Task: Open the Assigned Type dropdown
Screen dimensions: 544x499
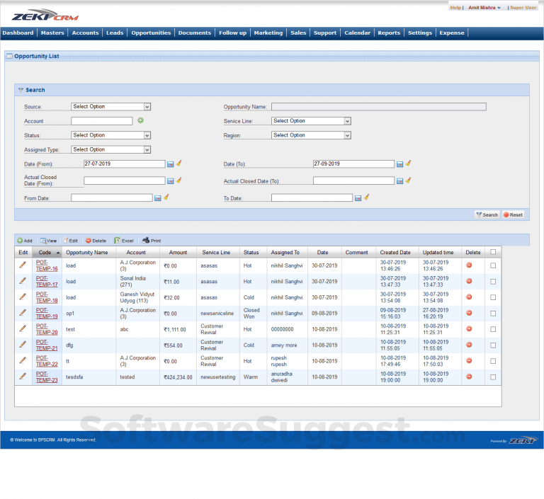Action: [x=111, y=149]
